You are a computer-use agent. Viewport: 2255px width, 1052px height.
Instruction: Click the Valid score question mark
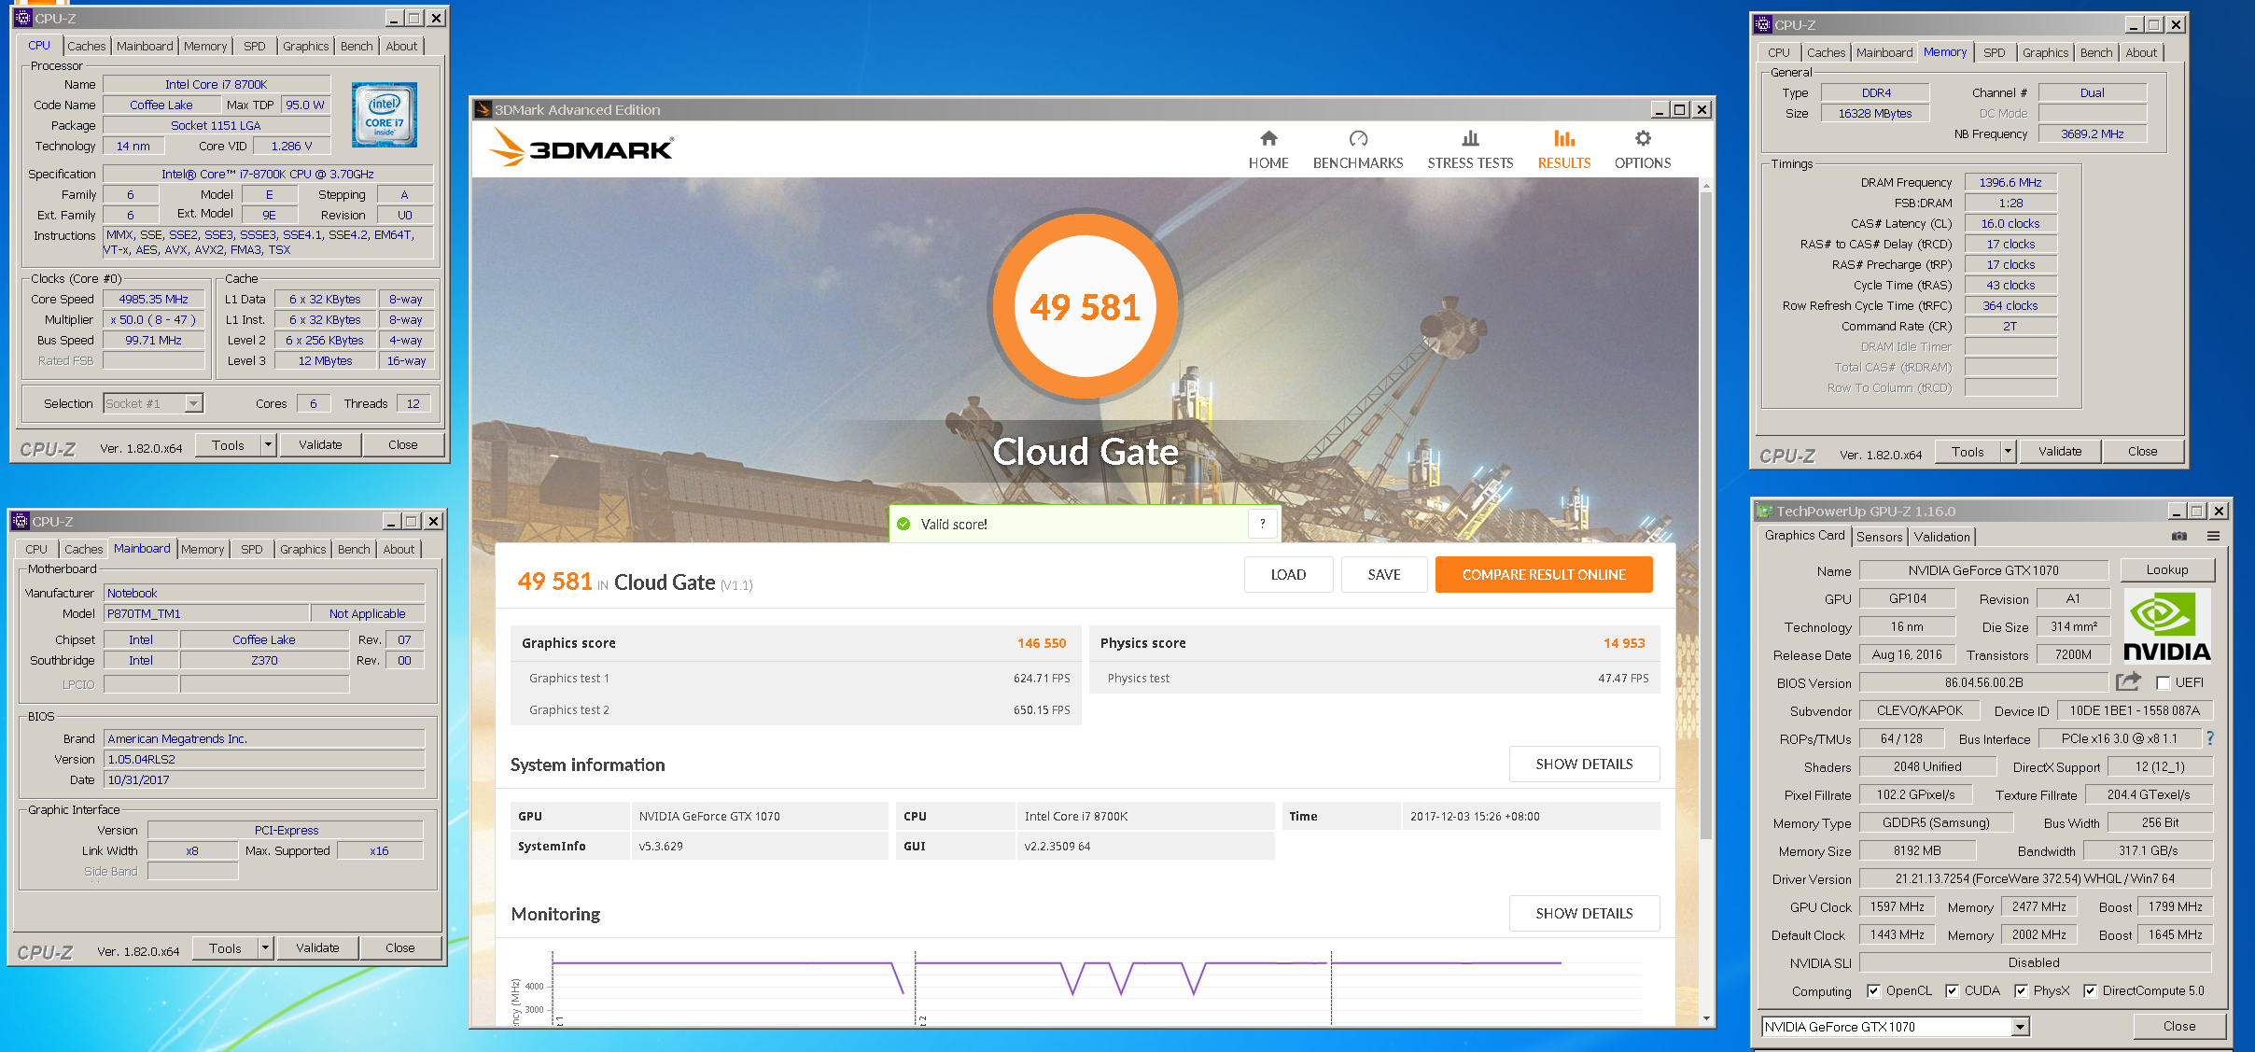(1262, 524)
